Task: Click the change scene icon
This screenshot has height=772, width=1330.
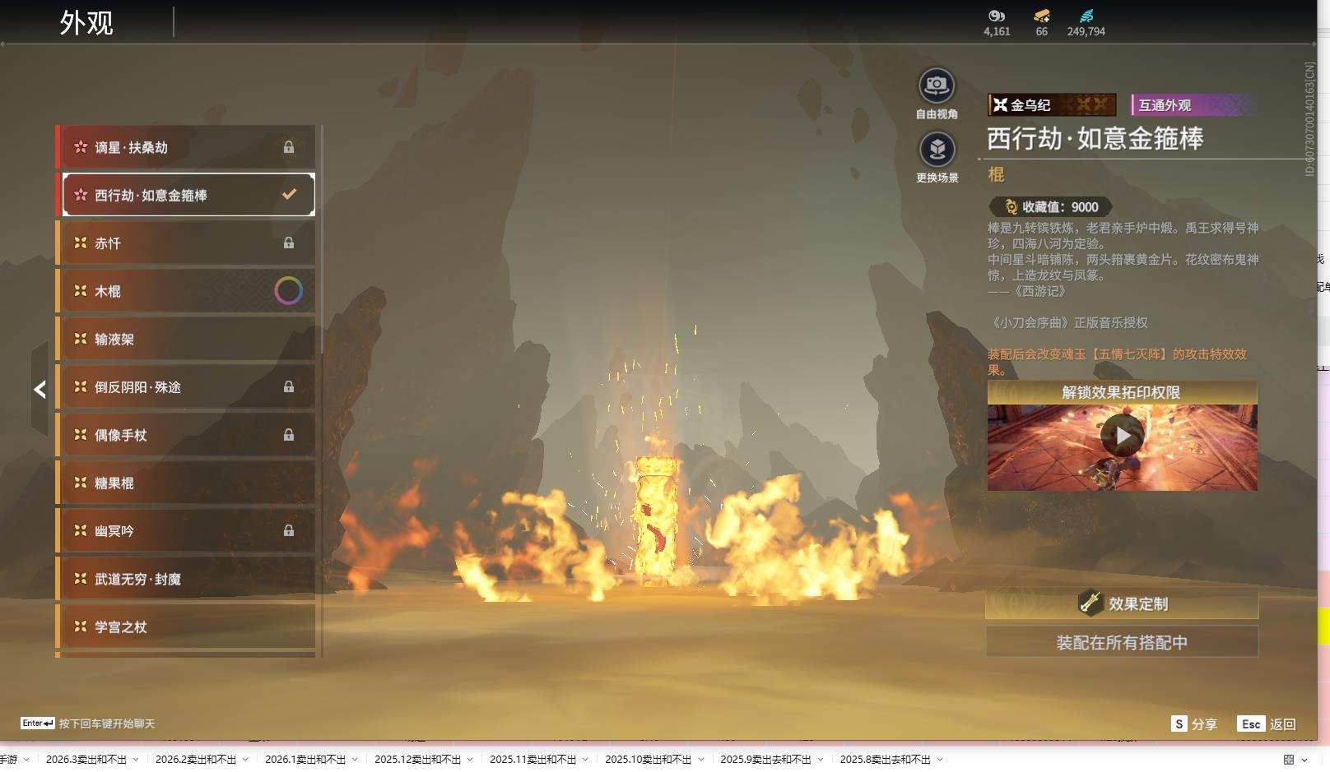Action: click(937, 150)
